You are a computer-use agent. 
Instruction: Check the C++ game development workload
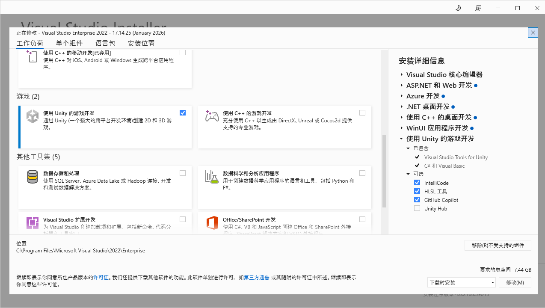click(x=362, y=113)
